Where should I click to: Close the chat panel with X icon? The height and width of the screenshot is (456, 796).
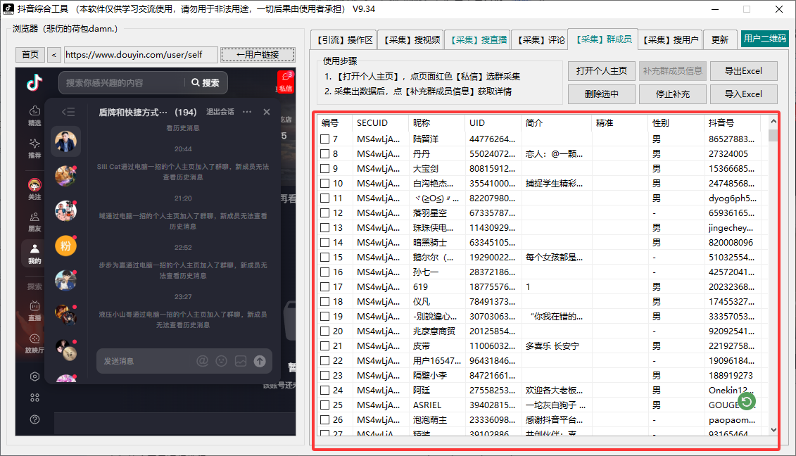[267, 112]
